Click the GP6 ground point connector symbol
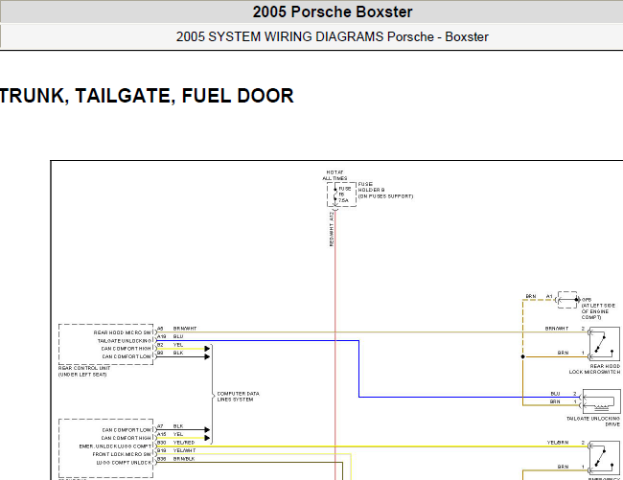623x480 pixels. point(567,300)
